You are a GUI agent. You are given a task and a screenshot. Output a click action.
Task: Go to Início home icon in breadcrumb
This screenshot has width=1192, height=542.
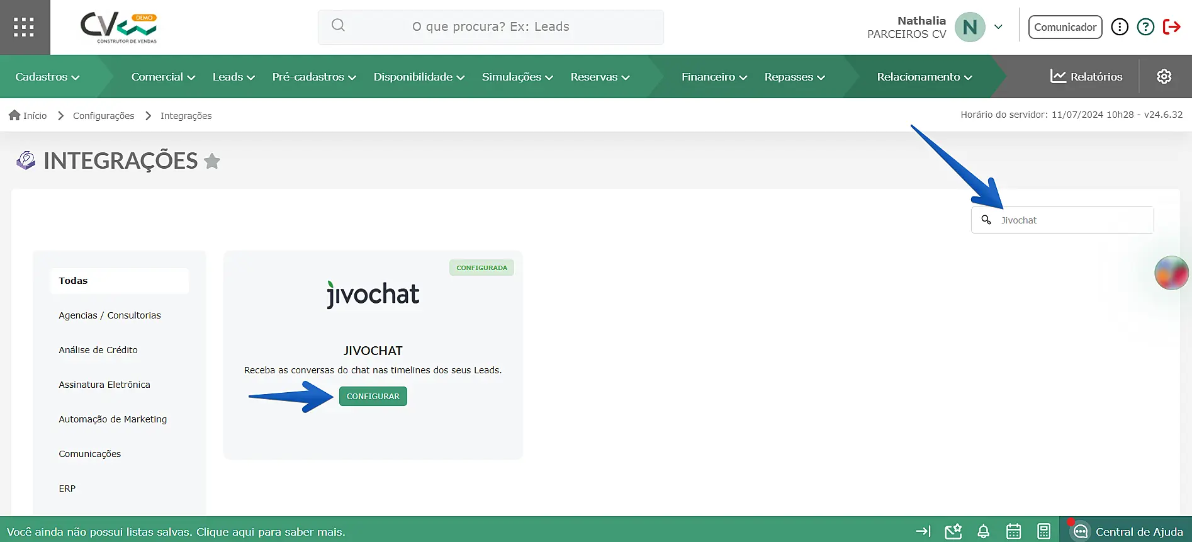tap(14, 115)
